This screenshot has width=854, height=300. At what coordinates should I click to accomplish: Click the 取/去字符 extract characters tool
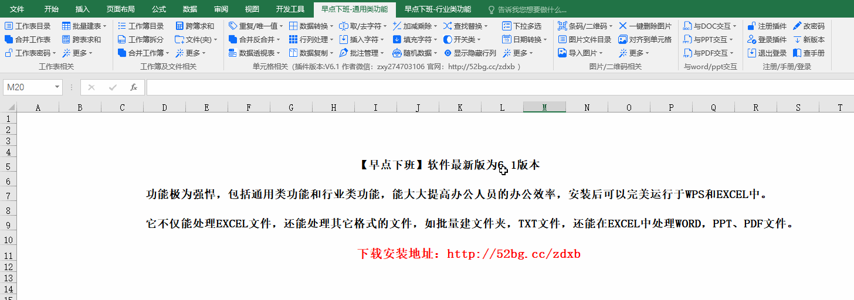click(x=364, y=26)
